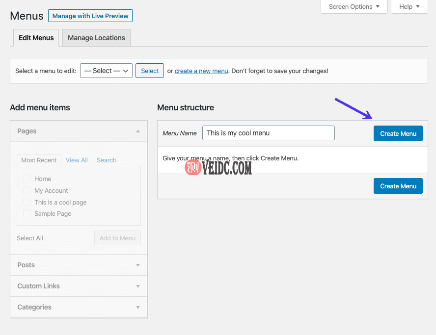Open the menu selection dropdown
This screenshot has height=335, width=436.
106,71
